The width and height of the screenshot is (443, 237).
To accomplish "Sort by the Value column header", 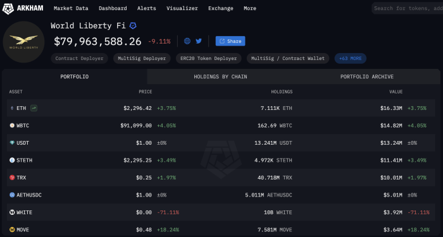I will click(396, 92).
